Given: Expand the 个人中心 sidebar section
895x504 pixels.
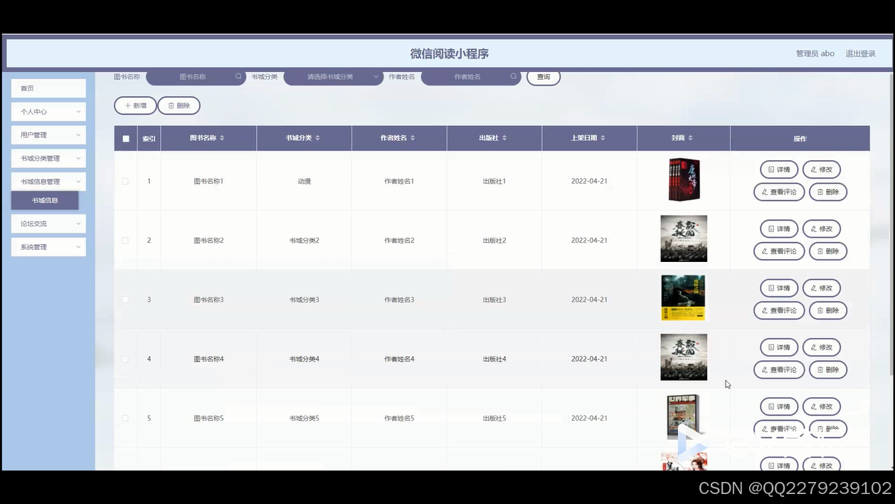Looking at the screenshot, I should tap(48, 112).
